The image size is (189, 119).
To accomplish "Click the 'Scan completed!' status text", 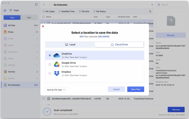I will pos(63,110).
